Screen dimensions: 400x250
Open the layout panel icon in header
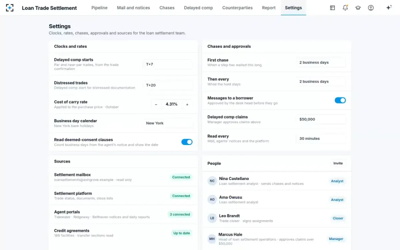(x=332, y=8)
